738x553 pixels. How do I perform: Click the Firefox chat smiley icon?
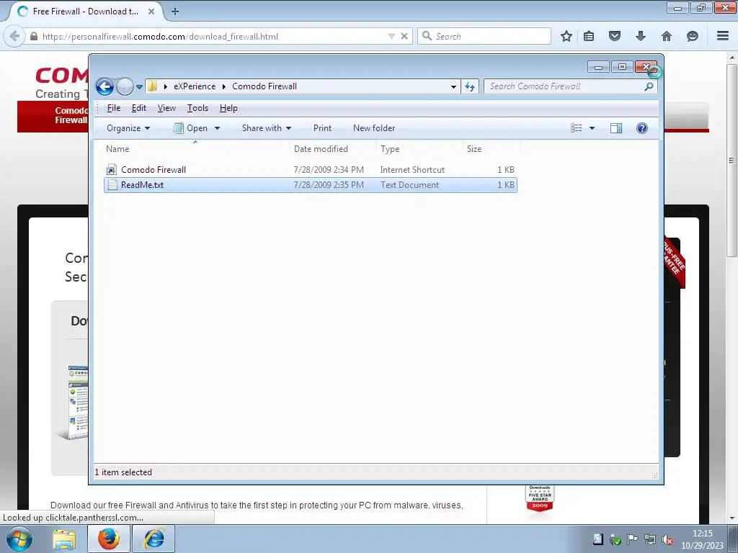693,36
